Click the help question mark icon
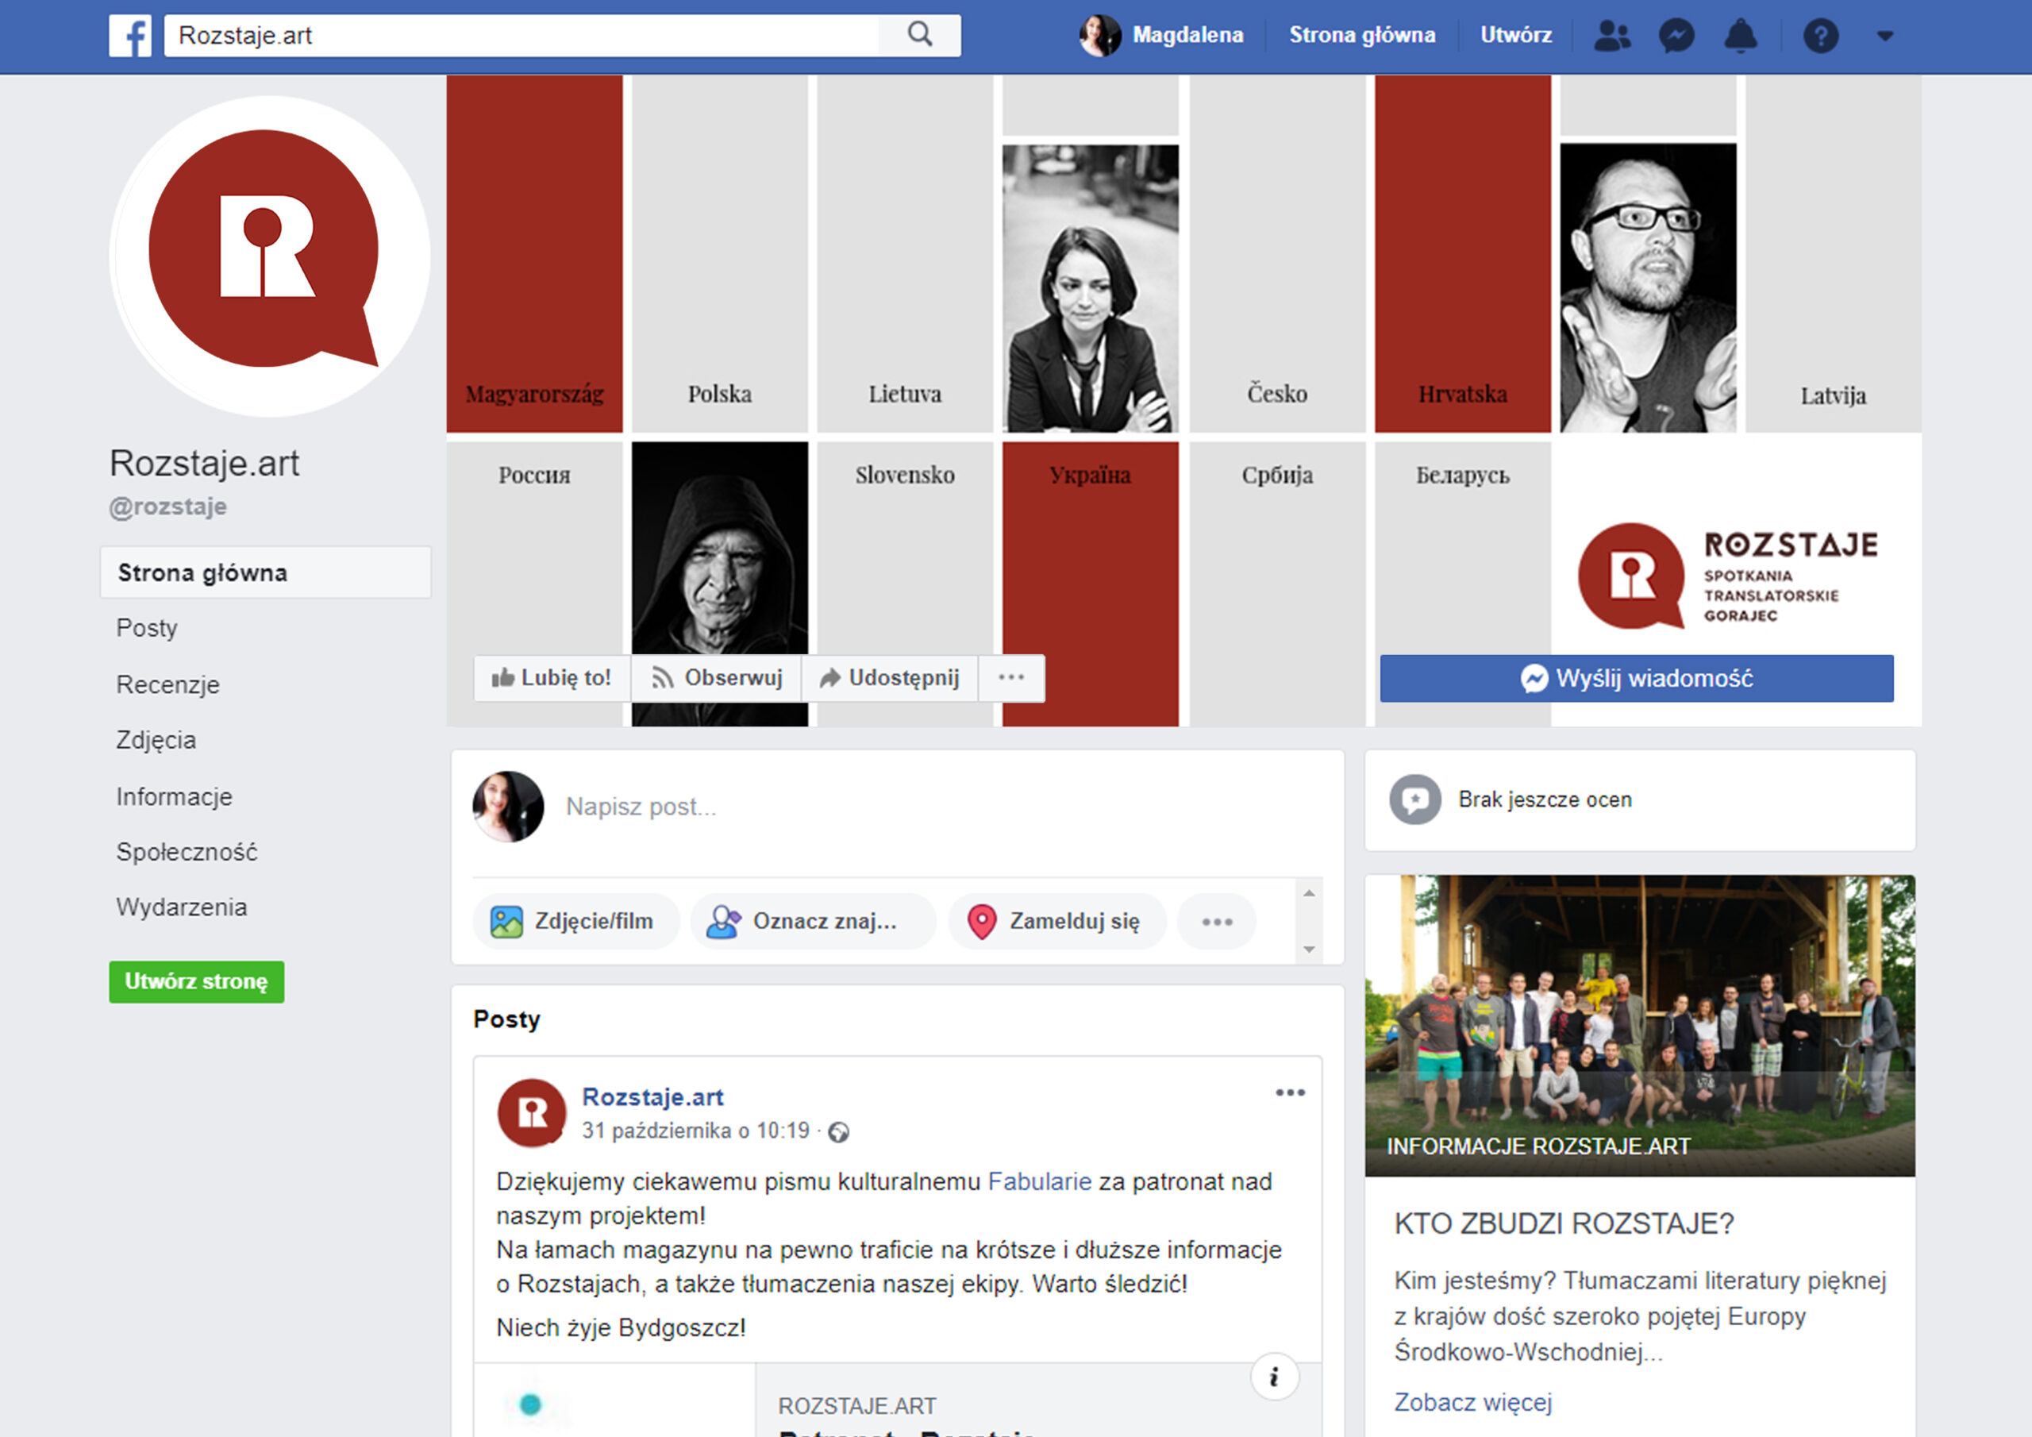Screen dimensions: 2032x1437 tap(1821, 36)
